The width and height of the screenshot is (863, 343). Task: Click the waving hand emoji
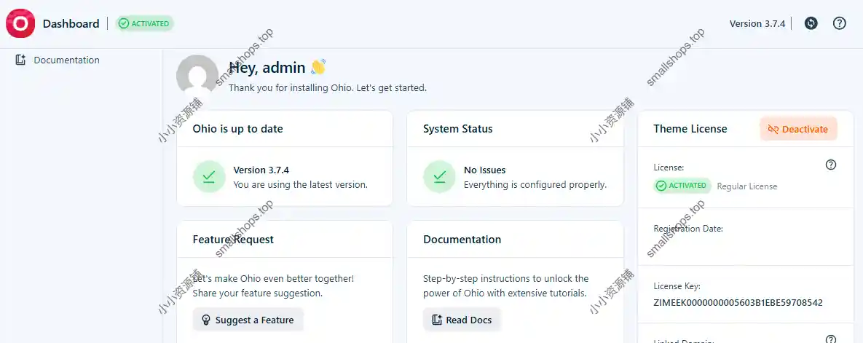tap(318, 67)
